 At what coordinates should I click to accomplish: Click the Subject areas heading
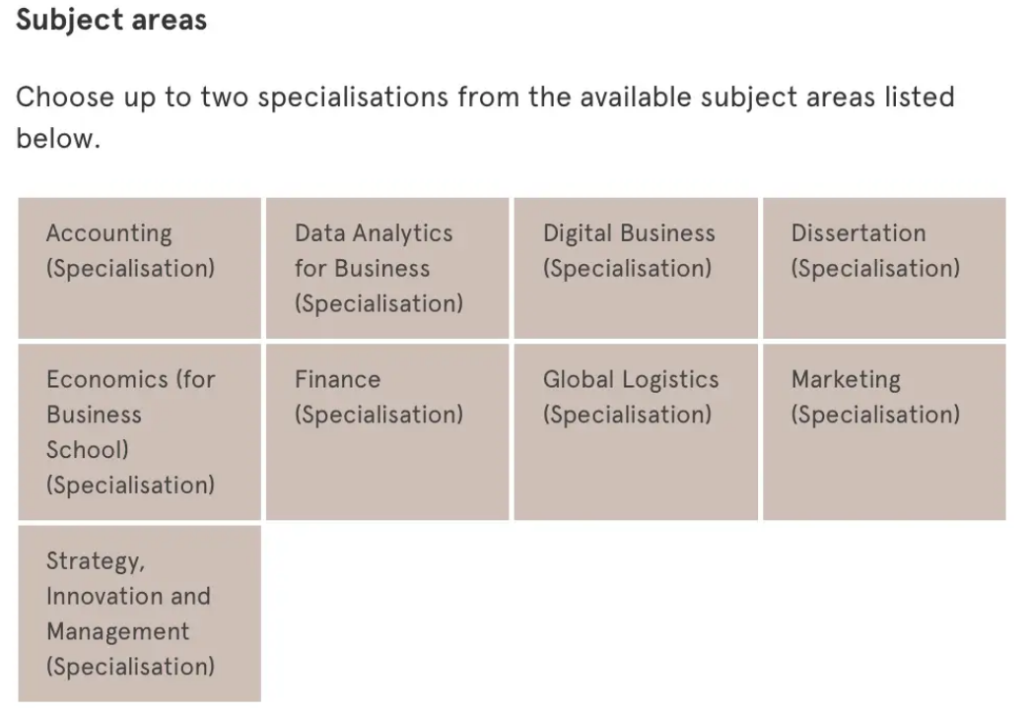pyautogui.click(x=111, y=20)
